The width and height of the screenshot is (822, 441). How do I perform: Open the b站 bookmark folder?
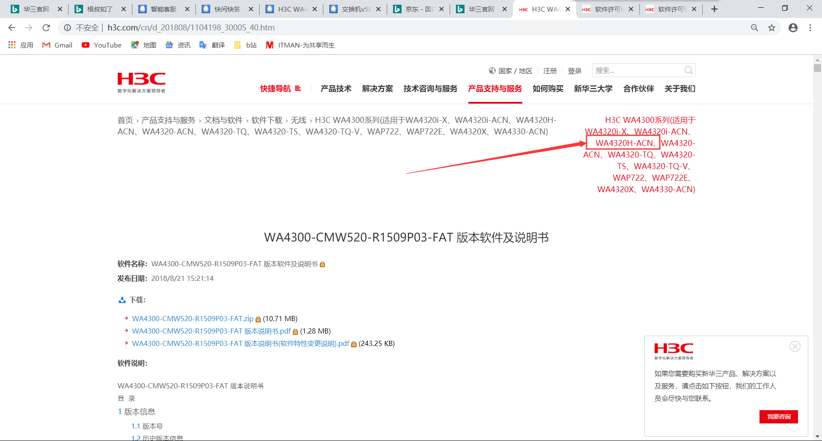[245, 45]
